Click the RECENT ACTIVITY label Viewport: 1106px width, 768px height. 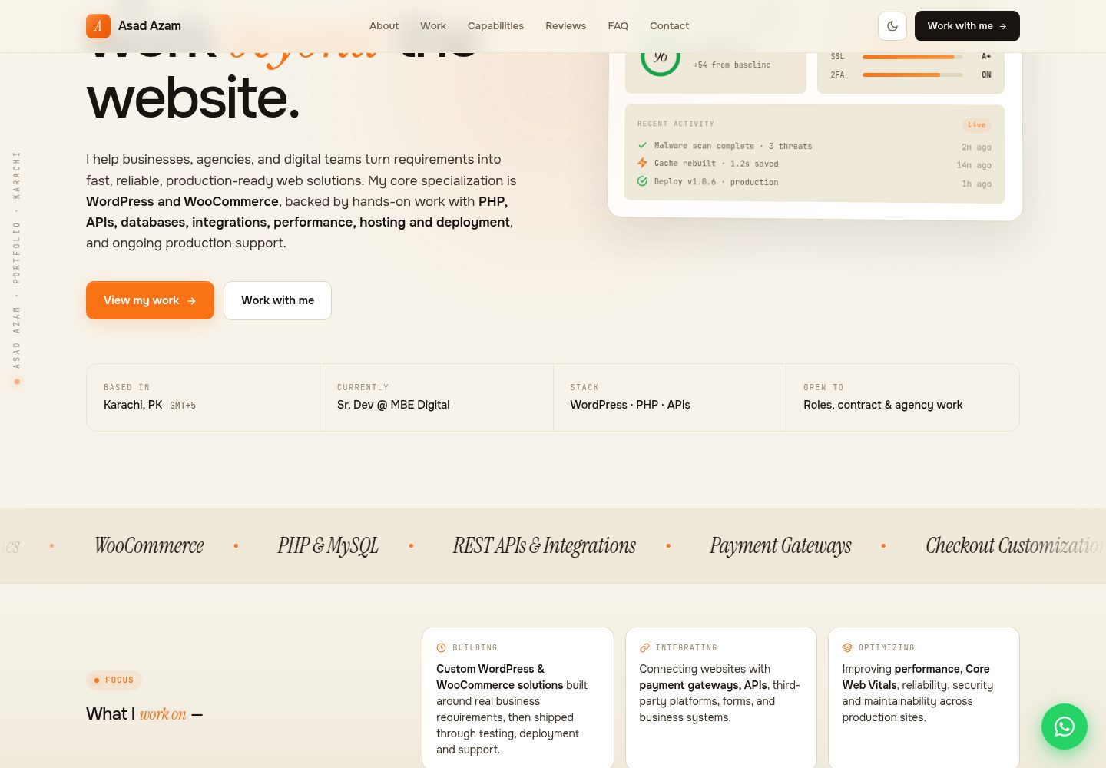tap(676, 124)
